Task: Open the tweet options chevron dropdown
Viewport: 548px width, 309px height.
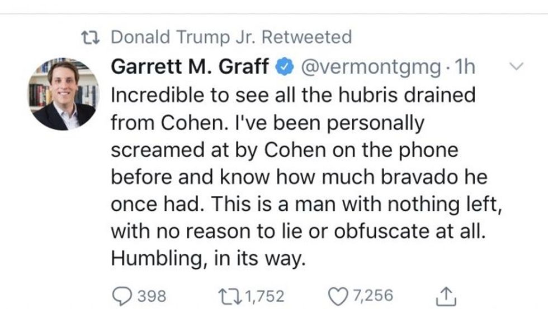Action: click(517, 66)
